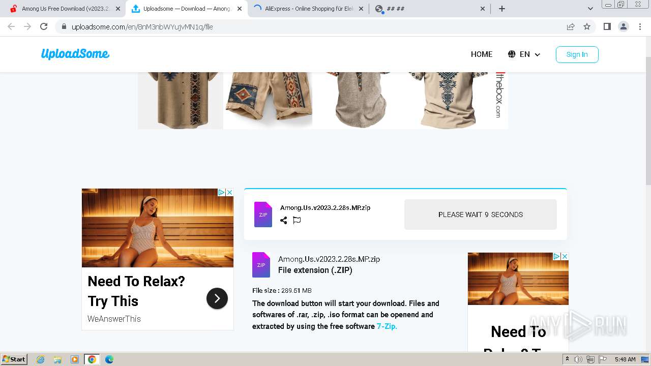Viewport: 651px width, 366px height.
Task: Click the Sign In button
Action: [577, 54]
